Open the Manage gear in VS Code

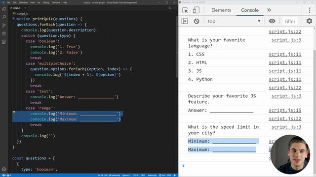(x=4, y=169)
